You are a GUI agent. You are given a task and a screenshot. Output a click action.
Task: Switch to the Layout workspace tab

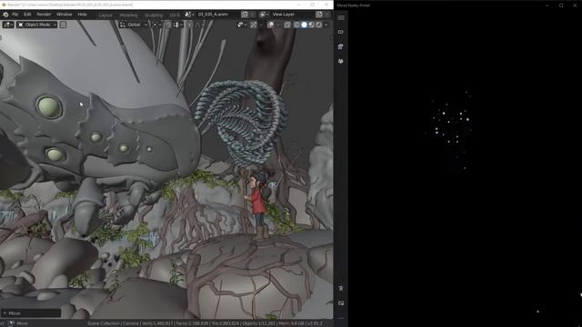point(105,15)
